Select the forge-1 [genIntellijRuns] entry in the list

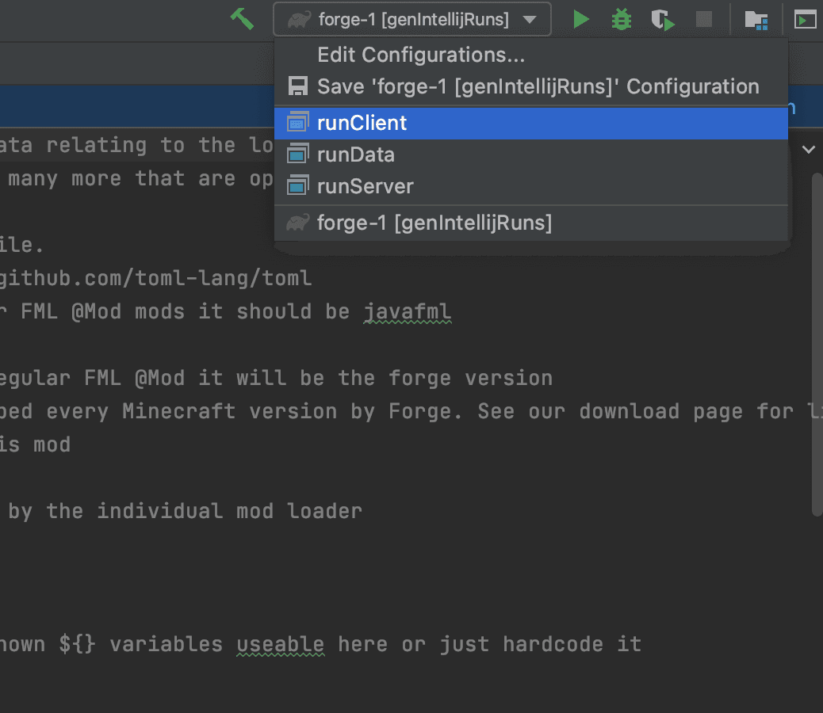tap(530, 223)
